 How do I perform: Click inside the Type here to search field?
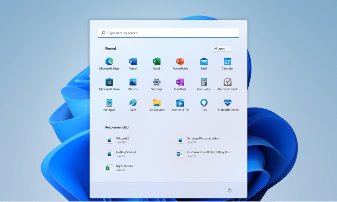(168, 33)
